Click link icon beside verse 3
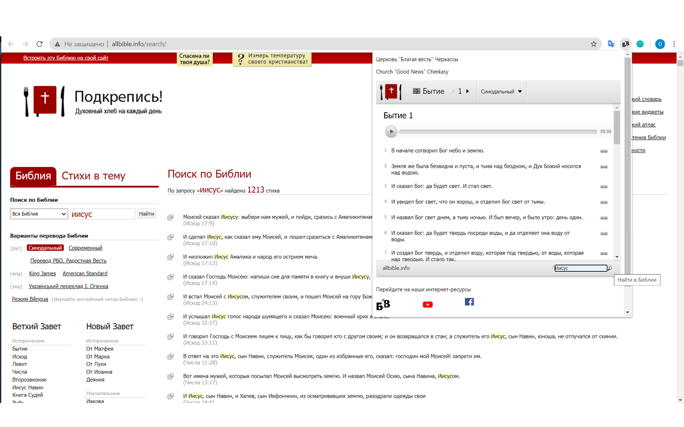 [x=604, y=187]
